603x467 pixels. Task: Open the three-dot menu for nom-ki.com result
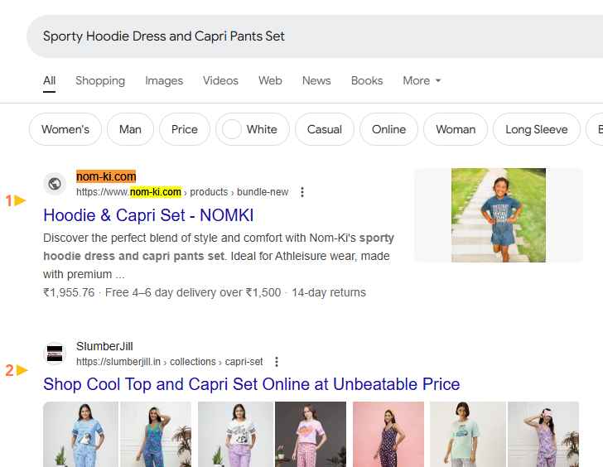tap(302, 192)
